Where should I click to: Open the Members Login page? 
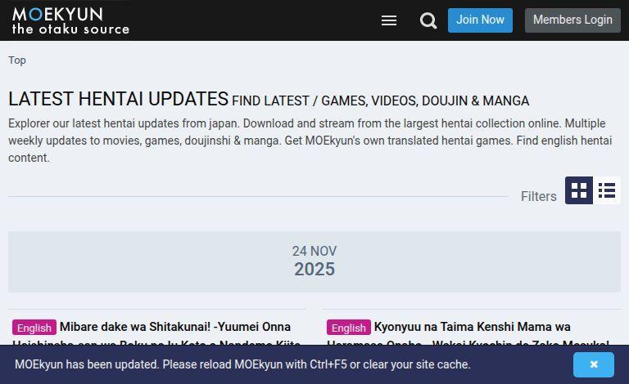pyautogui.click(x=572, y=20)
